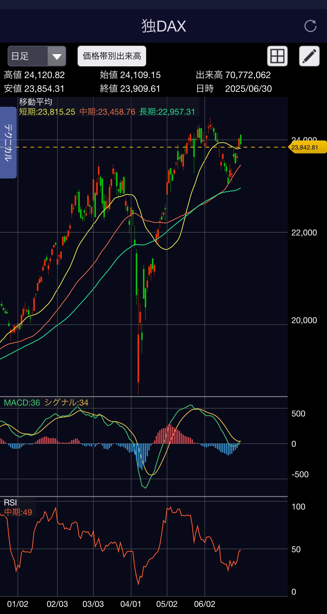Tap the 日時 2025/06/30 value
327x614 pixels.
(234, 89)
